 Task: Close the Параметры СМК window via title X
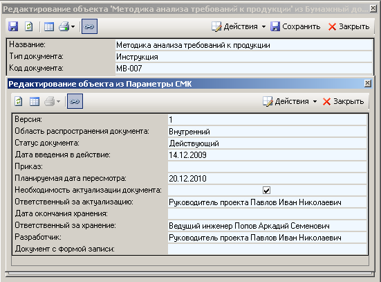click(368, 83)
